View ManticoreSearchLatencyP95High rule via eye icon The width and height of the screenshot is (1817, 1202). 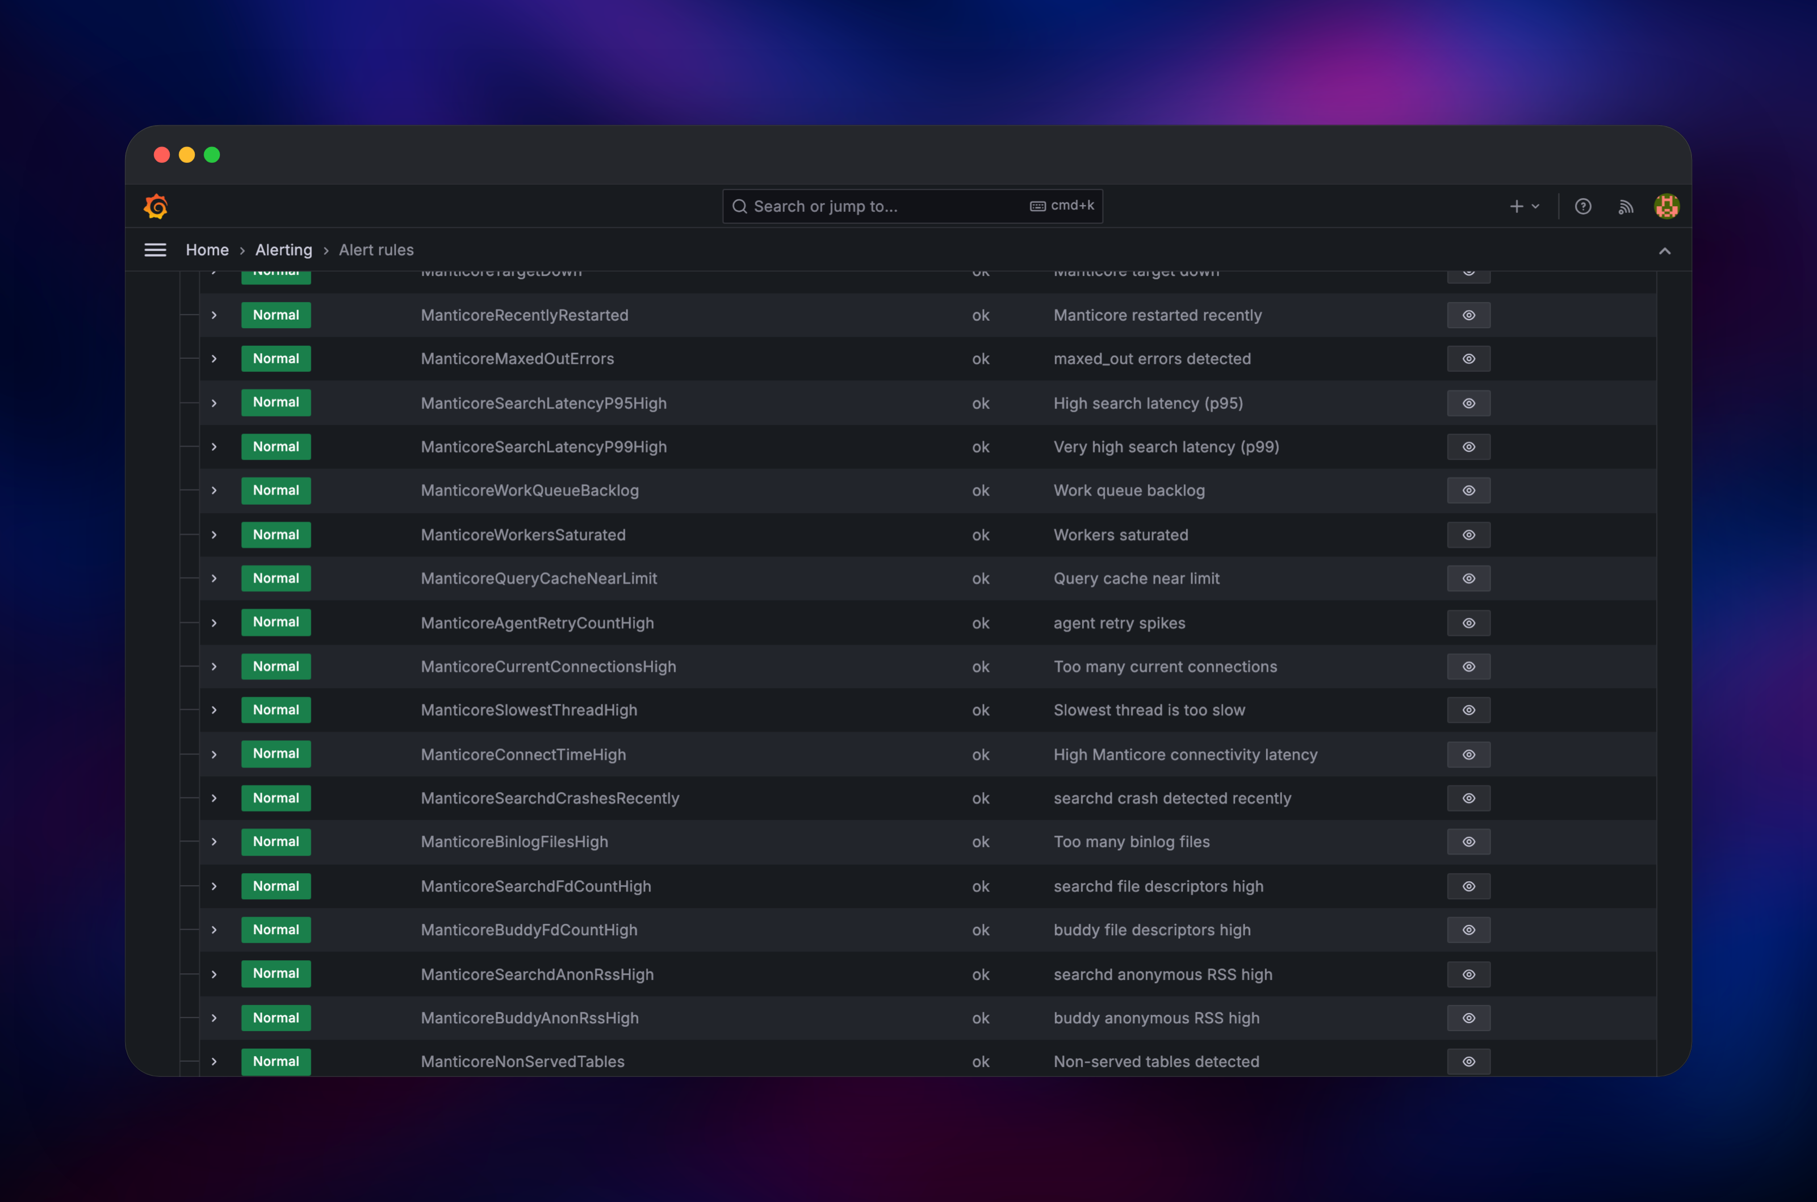pyautogui.click(x=1468, y=403)
